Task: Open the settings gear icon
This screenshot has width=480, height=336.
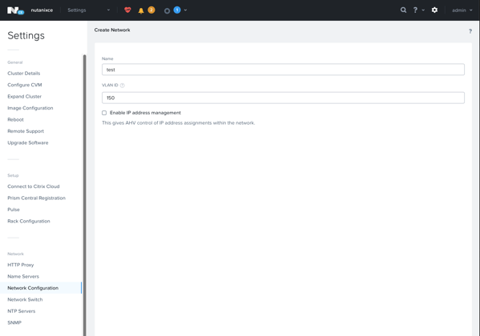Action: (434, 10)
